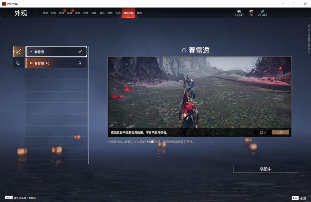Select the 发型 tab
This screenshot has width=311, height=202.
[x=78, y=13]
